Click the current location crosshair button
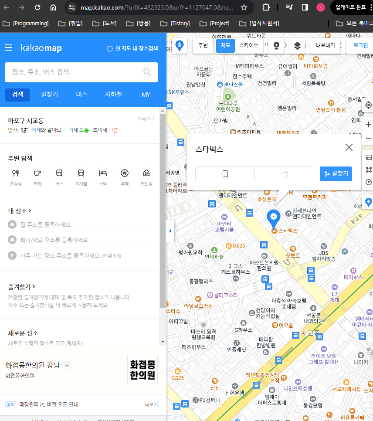Screen dimensions: 373x421 click(x=369, y=105)
